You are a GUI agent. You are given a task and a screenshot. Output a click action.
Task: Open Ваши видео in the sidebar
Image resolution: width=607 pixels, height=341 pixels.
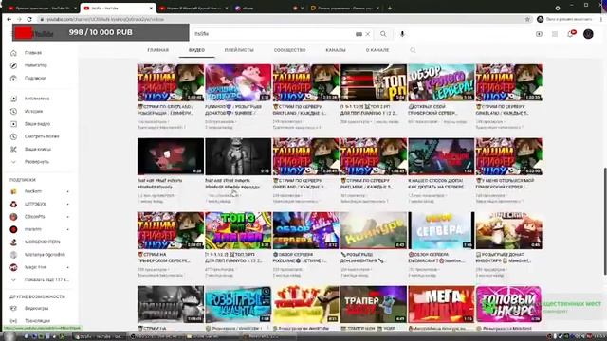(x=37, y=124)
